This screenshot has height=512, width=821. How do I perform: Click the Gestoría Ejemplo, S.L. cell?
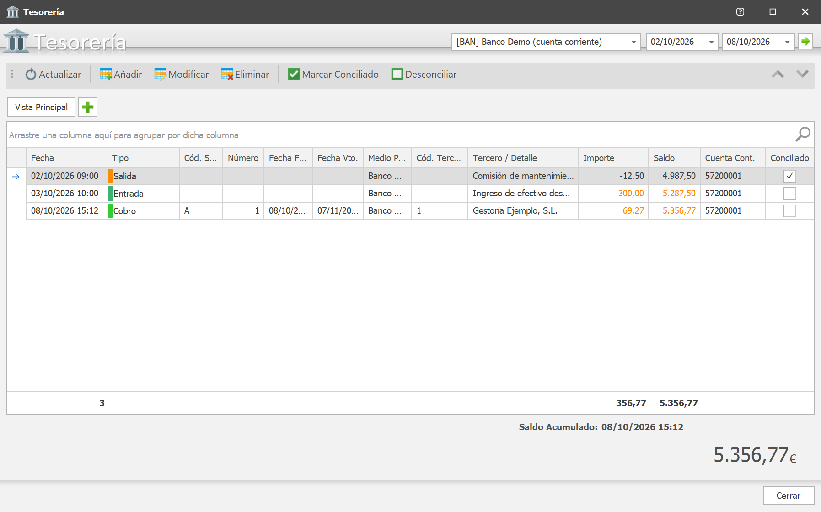[x=523, y=211]
